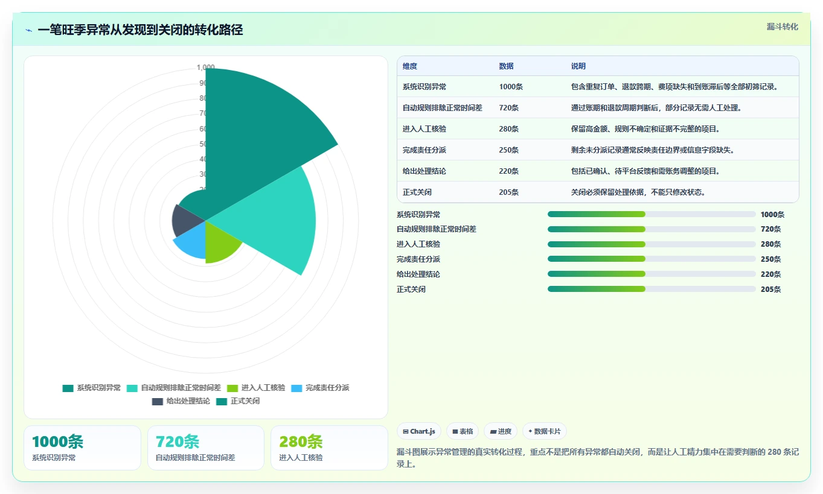823x494 pixels.
Task: Click the 205条 value beside its progress bar
Action: coord(771,289)
